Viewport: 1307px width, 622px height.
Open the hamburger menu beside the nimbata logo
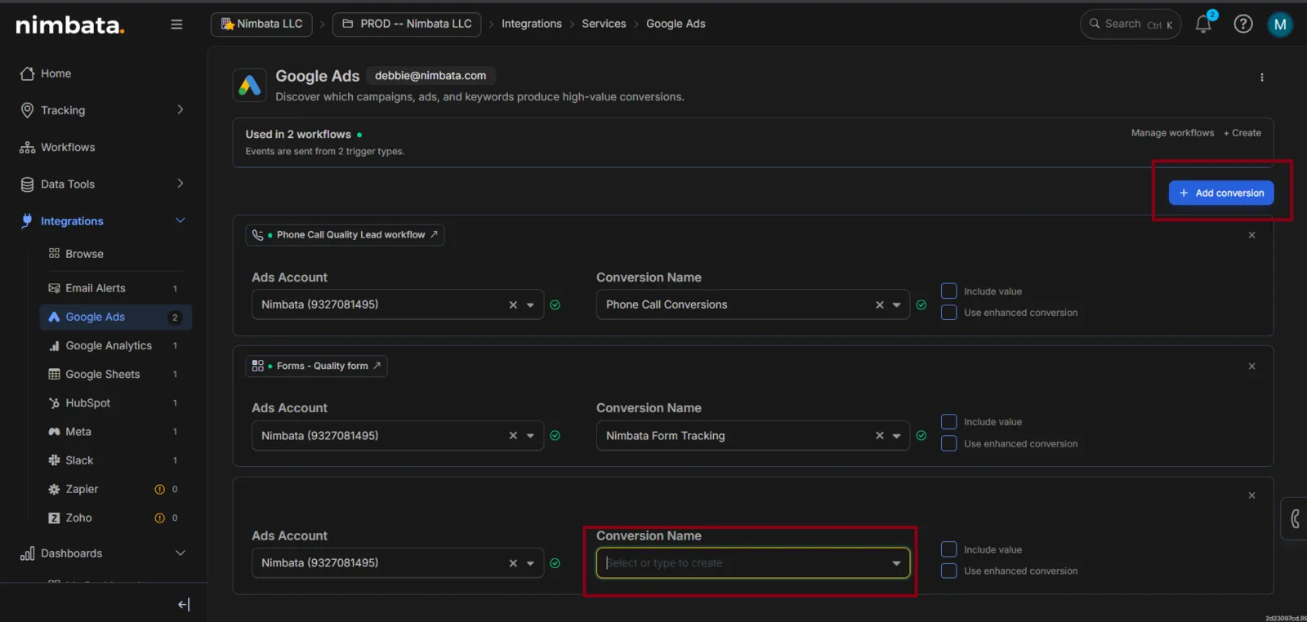(176, 24)
